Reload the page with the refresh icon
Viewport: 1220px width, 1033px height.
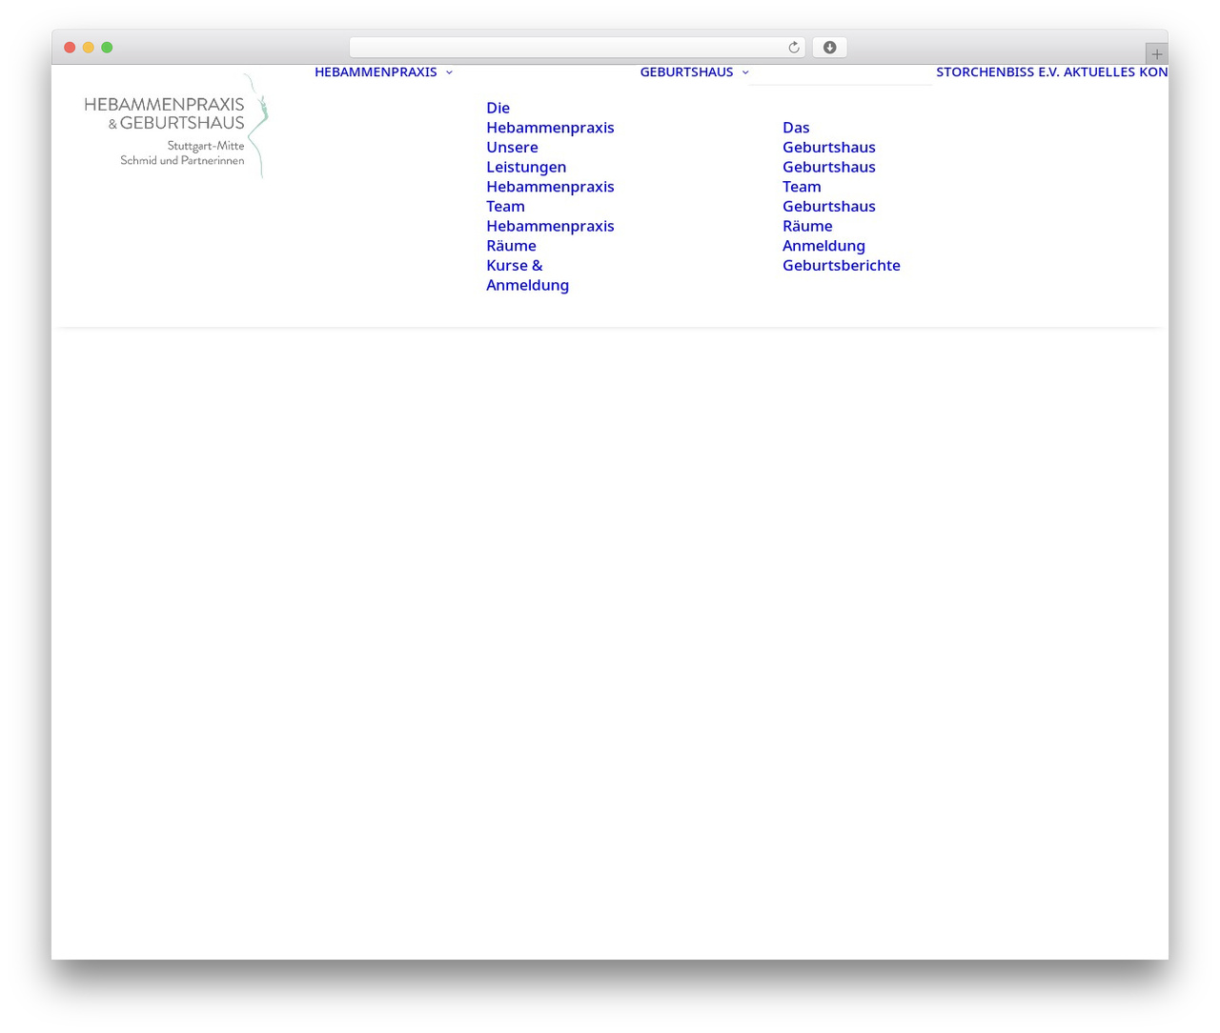793,48
